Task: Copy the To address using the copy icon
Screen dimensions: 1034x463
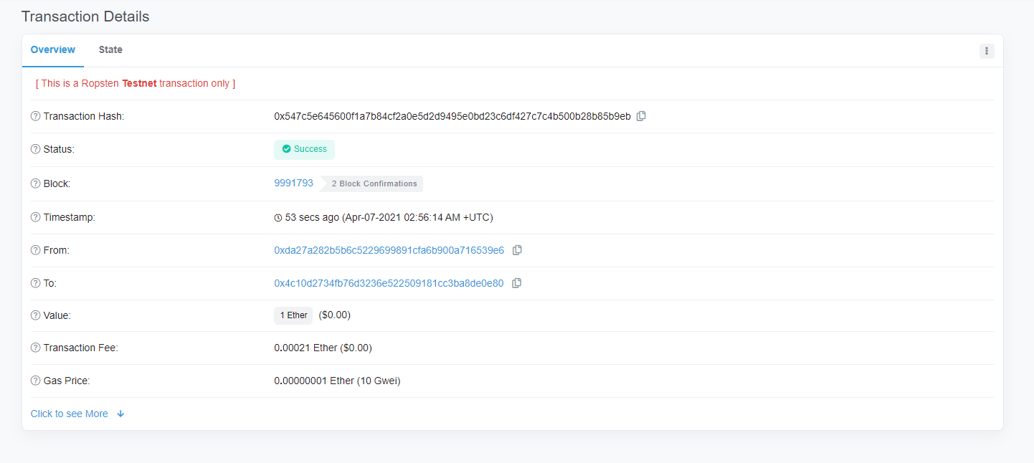Action: tap(517, 282)
